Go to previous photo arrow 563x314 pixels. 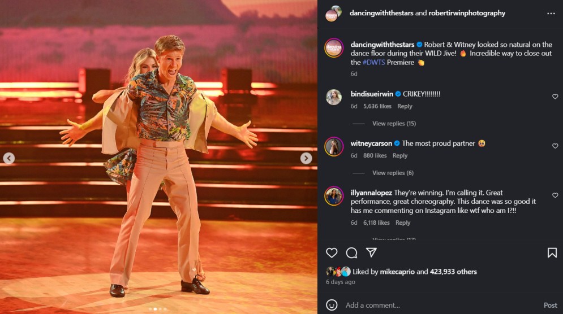click(8, 159)
